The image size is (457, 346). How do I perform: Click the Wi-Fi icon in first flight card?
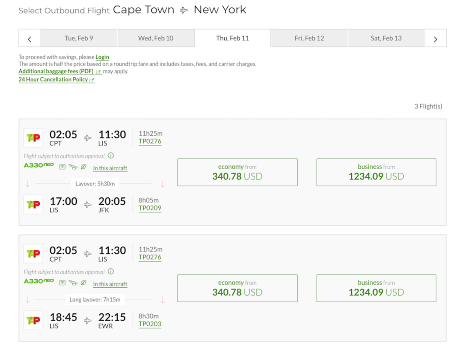[62, 167]
